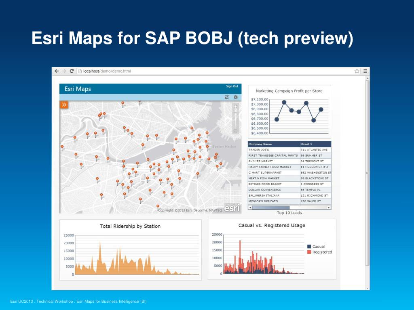Open the browser hamburger menu

tap(365, 71)
